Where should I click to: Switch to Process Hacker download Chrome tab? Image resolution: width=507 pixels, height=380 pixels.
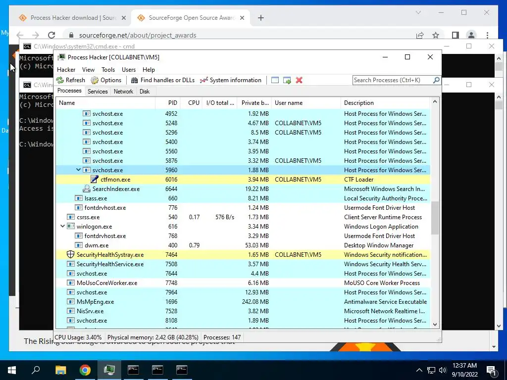[x=72, y=18]
